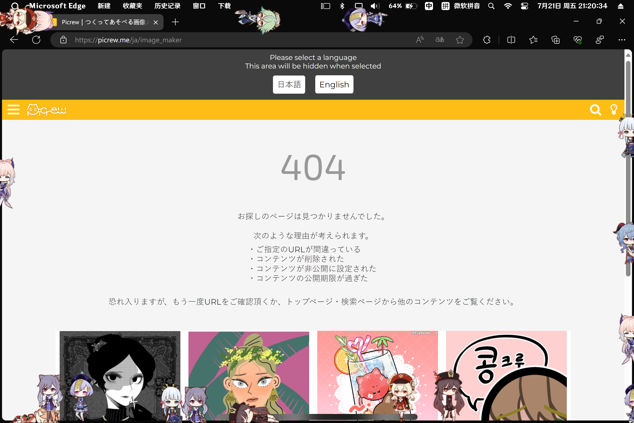Add this page to favorites star
Image resolution: width=634 pixels, height=423 pixels.
(460, 40)
